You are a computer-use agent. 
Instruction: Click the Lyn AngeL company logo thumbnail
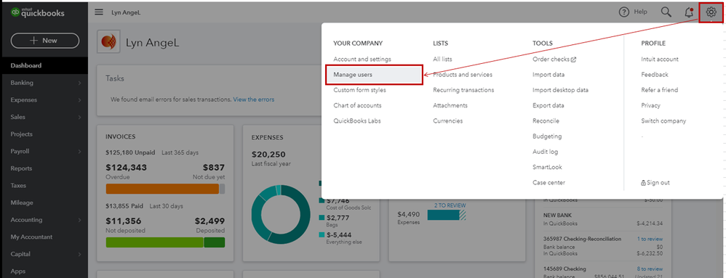pyautogui.click(x=108, y=41)
